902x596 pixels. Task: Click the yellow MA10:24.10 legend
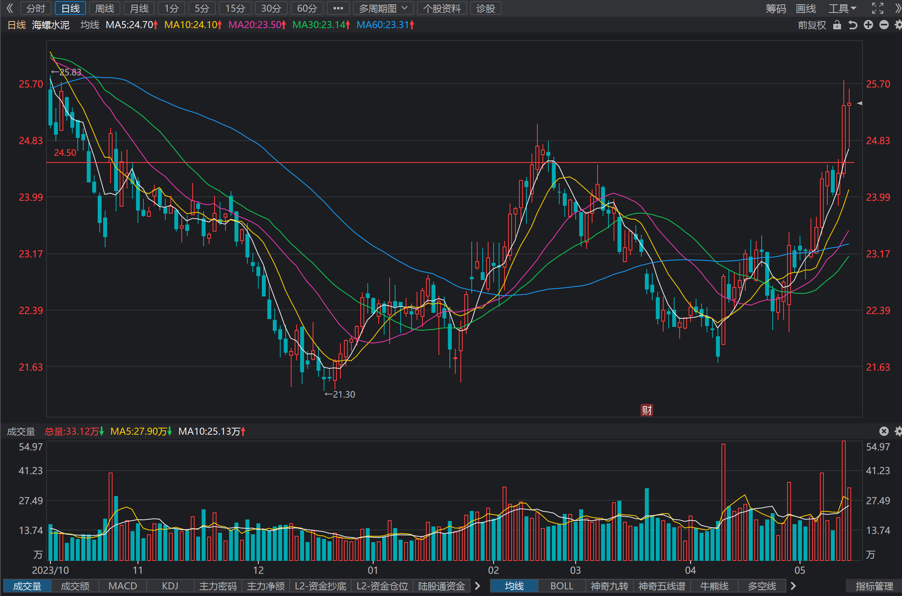click(193, 25)
